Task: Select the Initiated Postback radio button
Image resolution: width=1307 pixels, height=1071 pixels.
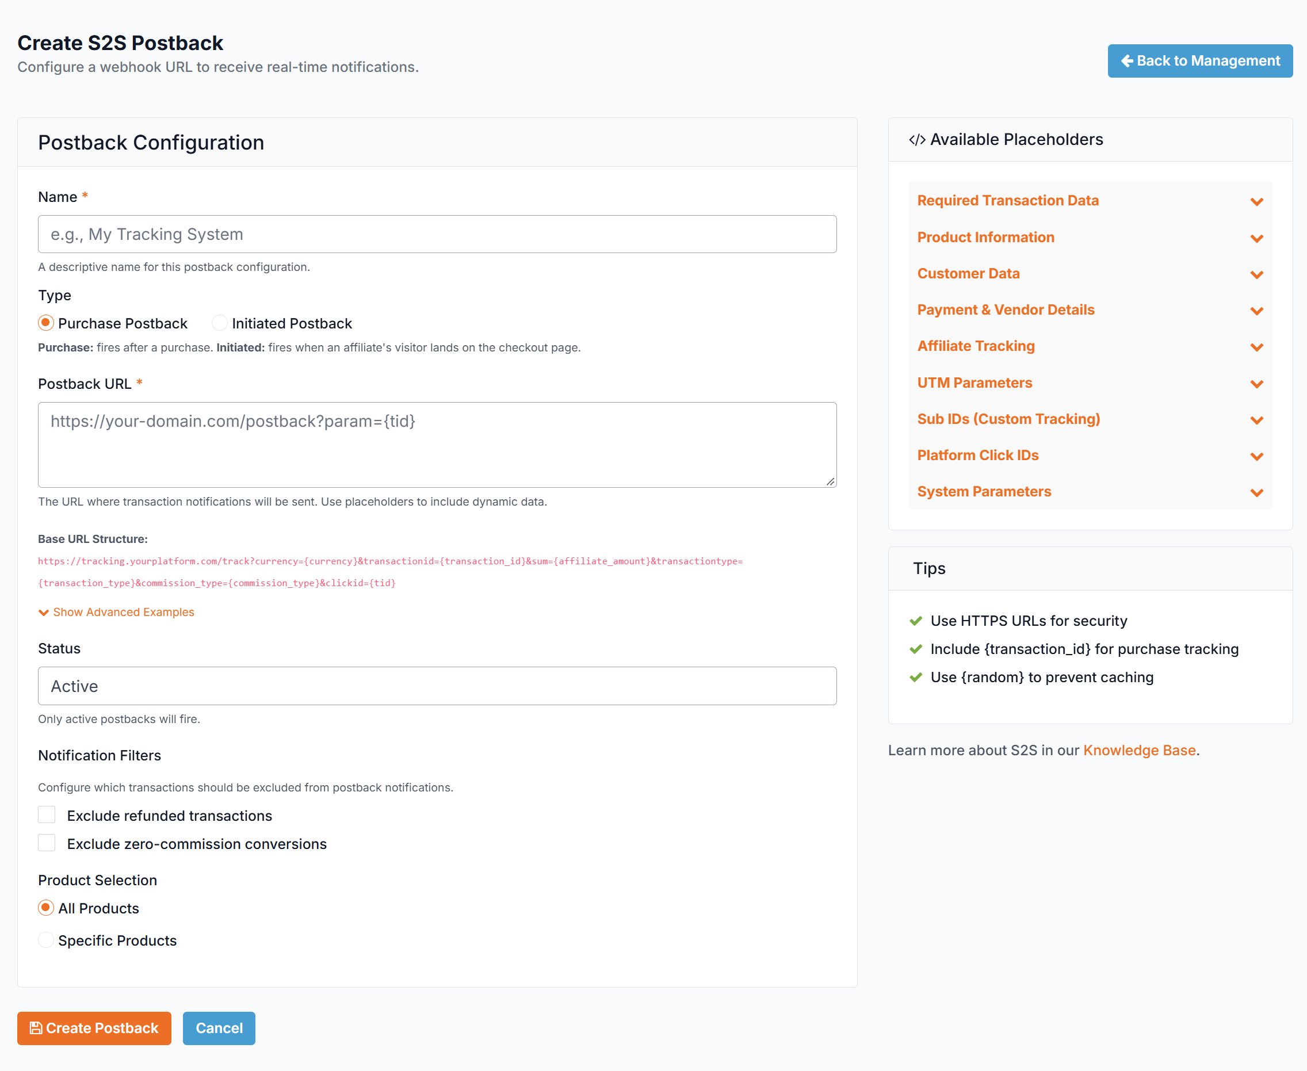Action: click(219, 323)
